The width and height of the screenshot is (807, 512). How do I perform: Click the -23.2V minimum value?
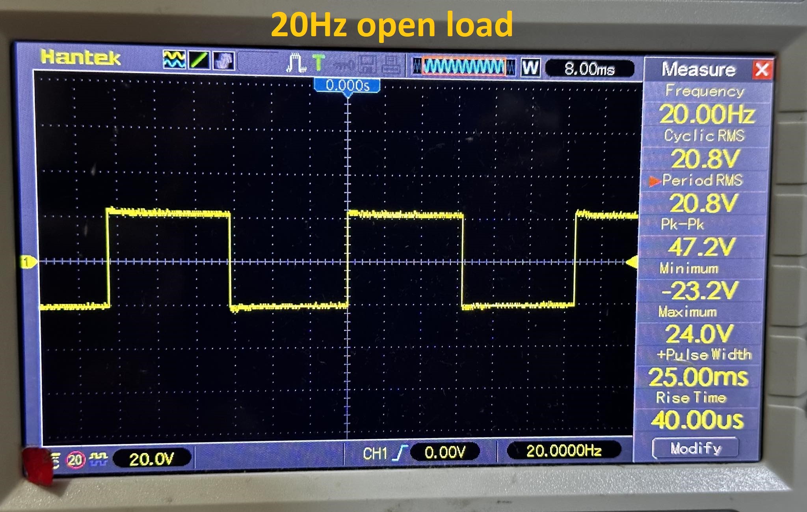click(x=699, y=291)
